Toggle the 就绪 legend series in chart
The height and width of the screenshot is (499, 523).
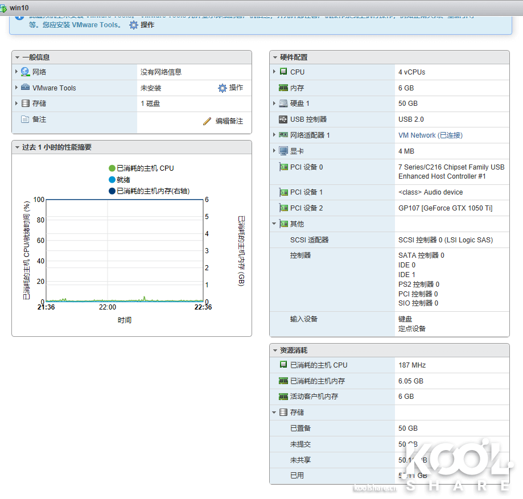[112, 180]
